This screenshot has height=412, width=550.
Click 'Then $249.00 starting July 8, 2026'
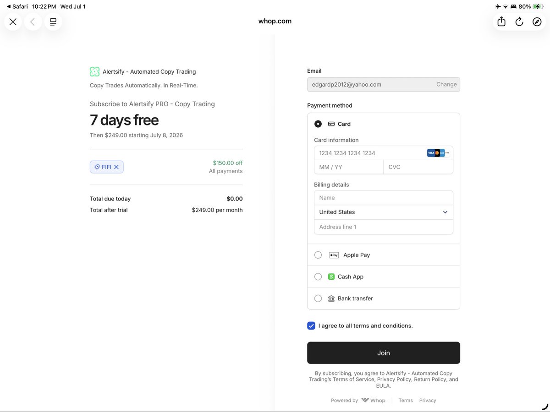pyautogui.click(x=136, y=135)
